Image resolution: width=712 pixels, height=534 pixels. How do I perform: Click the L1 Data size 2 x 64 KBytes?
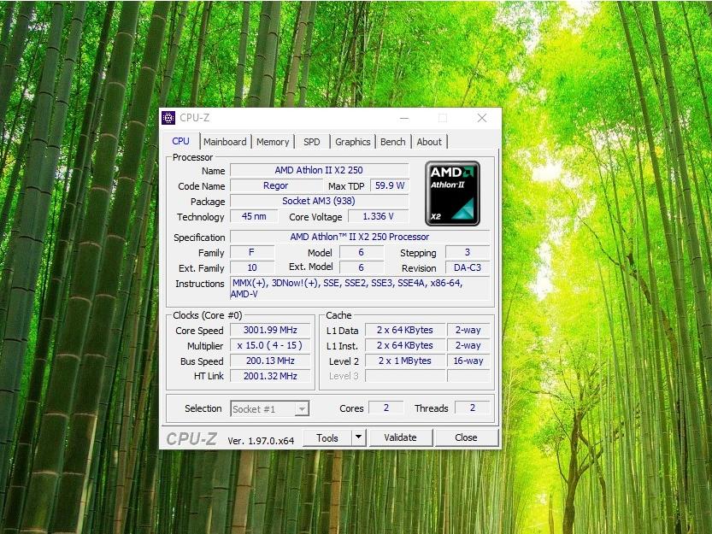[404, 330]
